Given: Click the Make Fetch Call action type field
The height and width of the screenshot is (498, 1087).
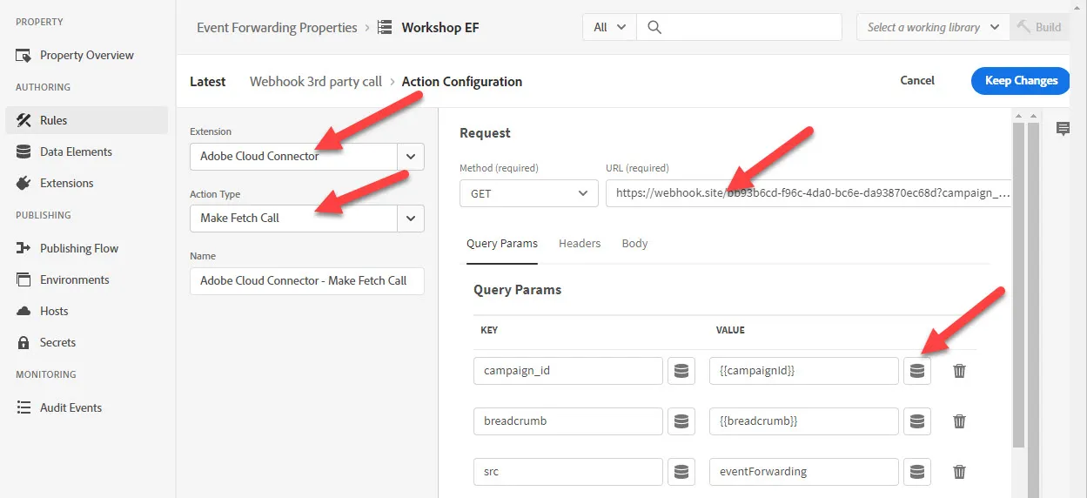Looking at the screenshot, I should point(293,219).
